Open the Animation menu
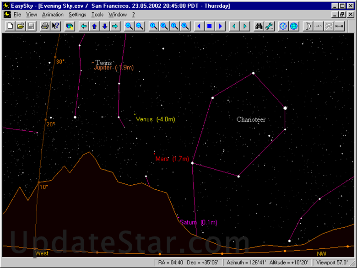This screenshot has width=357, height=268. click(x=53, y=15)
